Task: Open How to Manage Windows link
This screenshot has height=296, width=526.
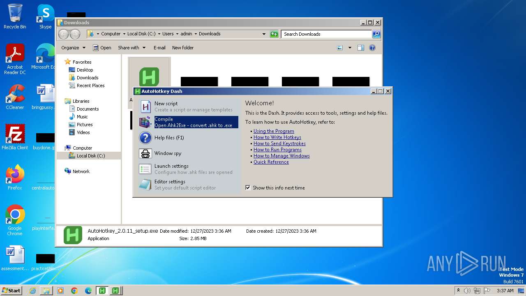Action: 281,156
